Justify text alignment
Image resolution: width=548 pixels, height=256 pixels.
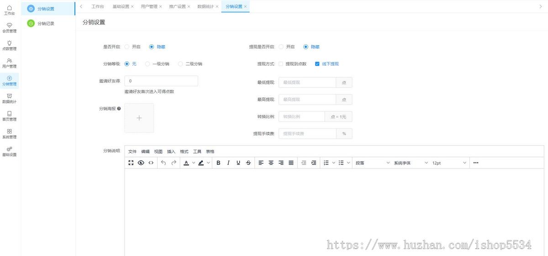291,163
